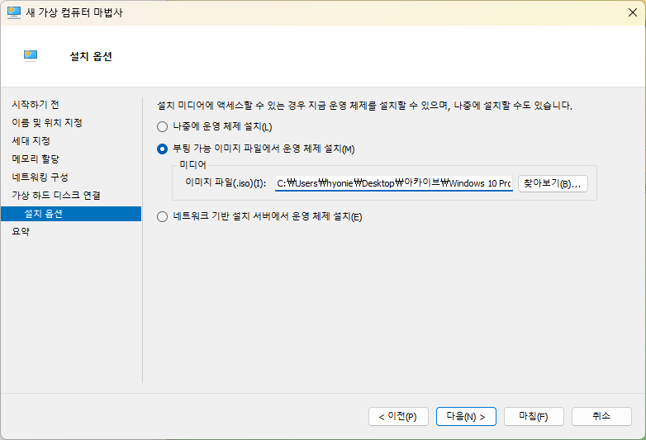The height and width of the screenshot is (440, 646).
Task: Open the 시작하기 전 step
Action: (x=36, y=105)
